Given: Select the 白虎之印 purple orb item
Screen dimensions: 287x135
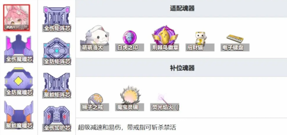Looking at the screenshot, I should coord(129,41).
